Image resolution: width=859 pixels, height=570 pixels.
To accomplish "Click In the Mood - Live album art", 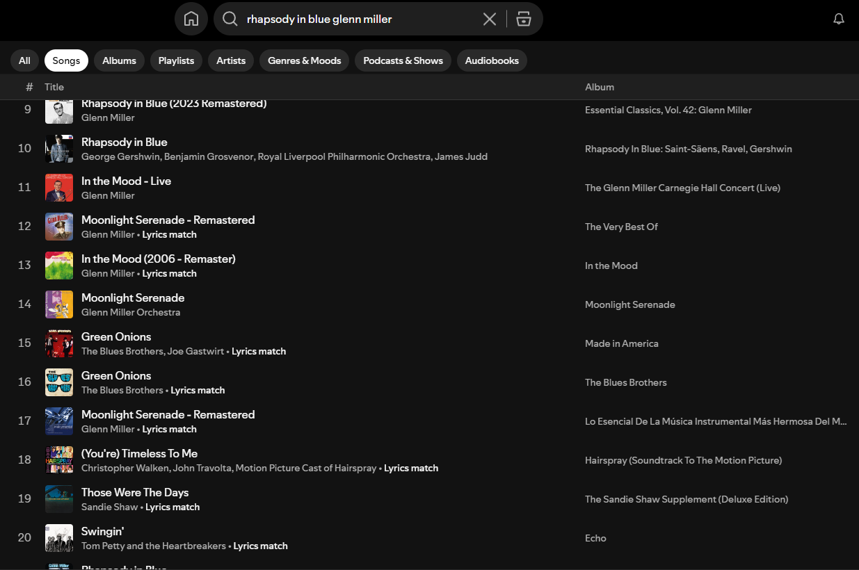I will pos(59,188).
